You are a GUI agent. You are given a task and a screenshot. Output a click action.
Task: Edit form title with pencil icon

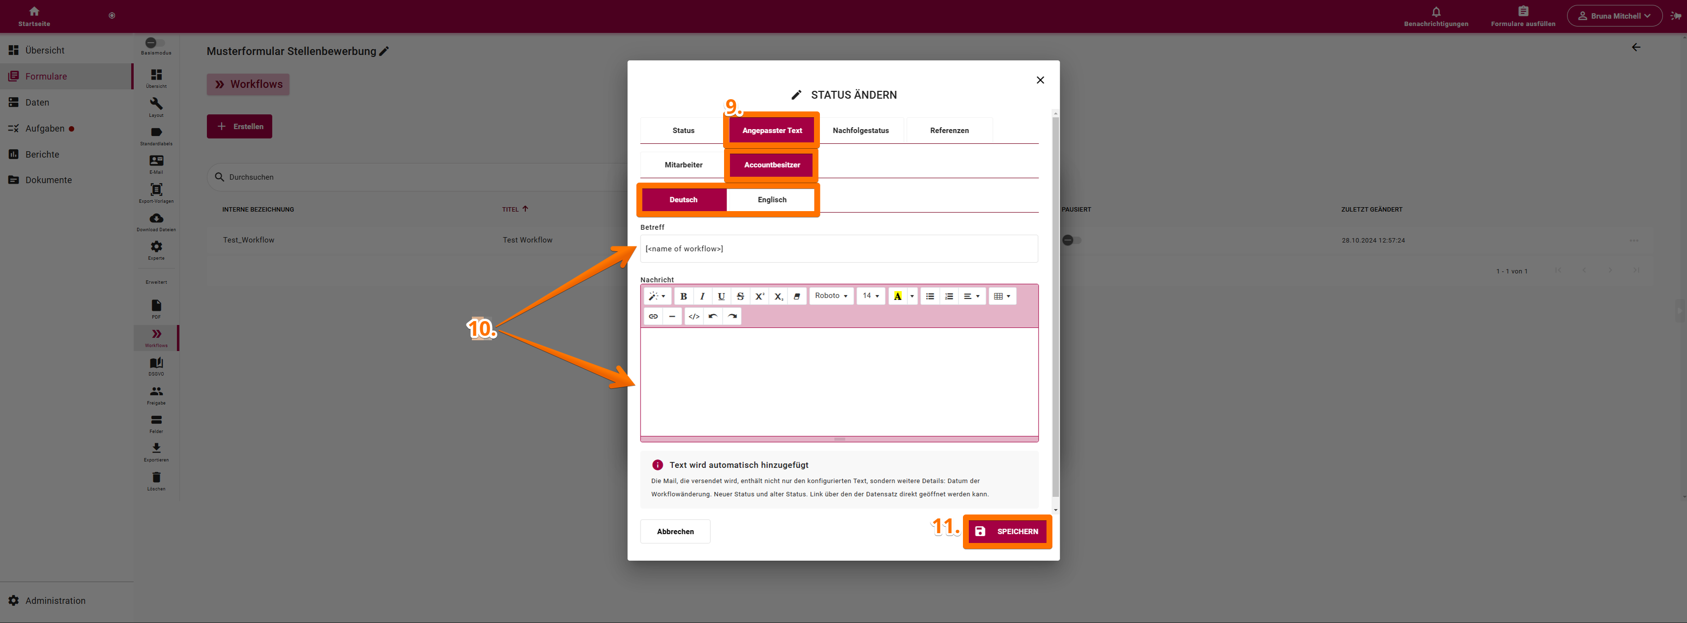click(384, 51)
